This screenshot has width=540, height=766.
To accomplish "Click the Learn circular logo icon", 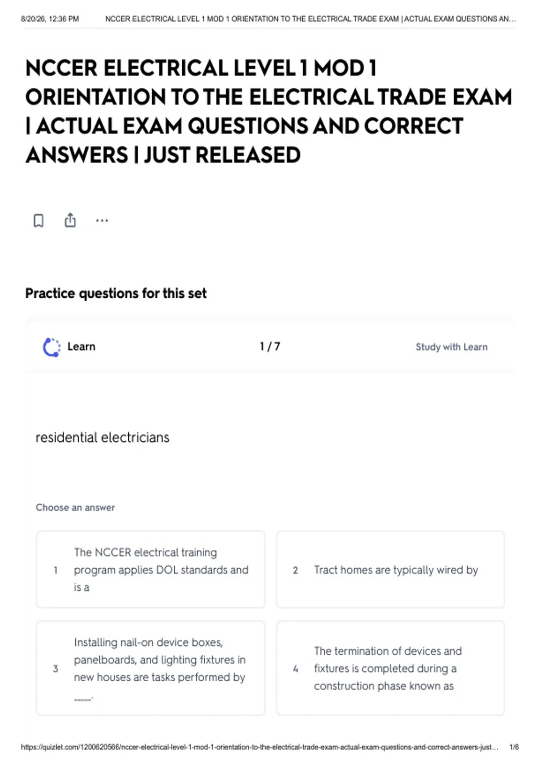I will [51, 347].
